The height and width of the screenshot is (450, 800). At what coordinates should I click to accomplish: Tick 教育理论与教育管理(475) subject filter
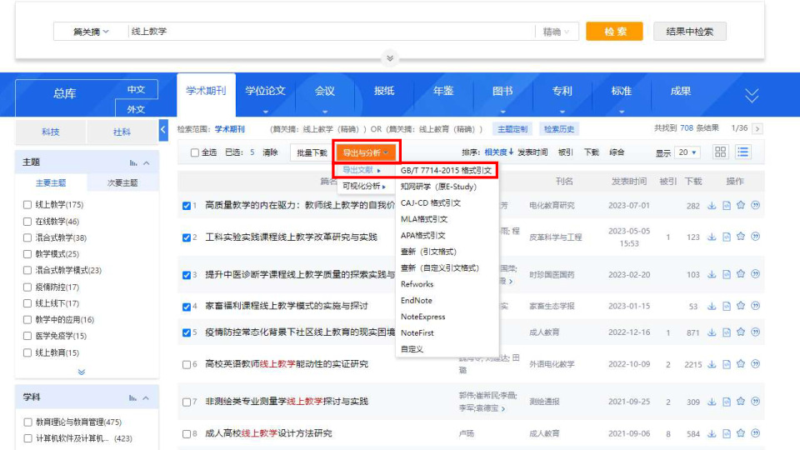click(x=27, y=422)
